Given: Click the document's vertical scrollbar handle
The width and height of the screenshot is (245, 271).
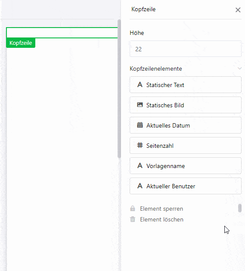Looking at the screenshot, I should pyautogui.click(x=119, y=89).
